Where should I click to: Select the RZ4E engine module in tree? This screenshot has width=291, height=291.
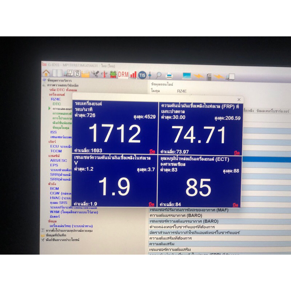(55, 99)
